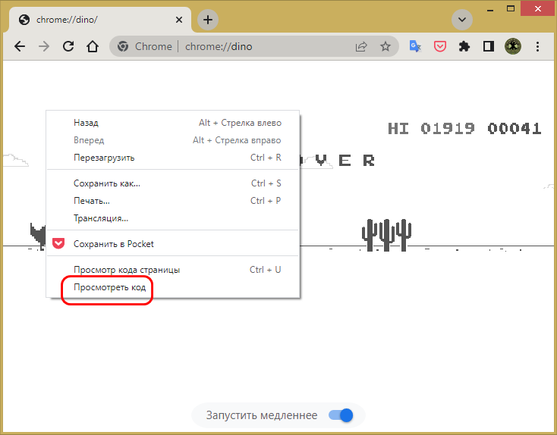Select the chrome://dino/ tab
557x435 pixels.
click(x=100, y=20)
